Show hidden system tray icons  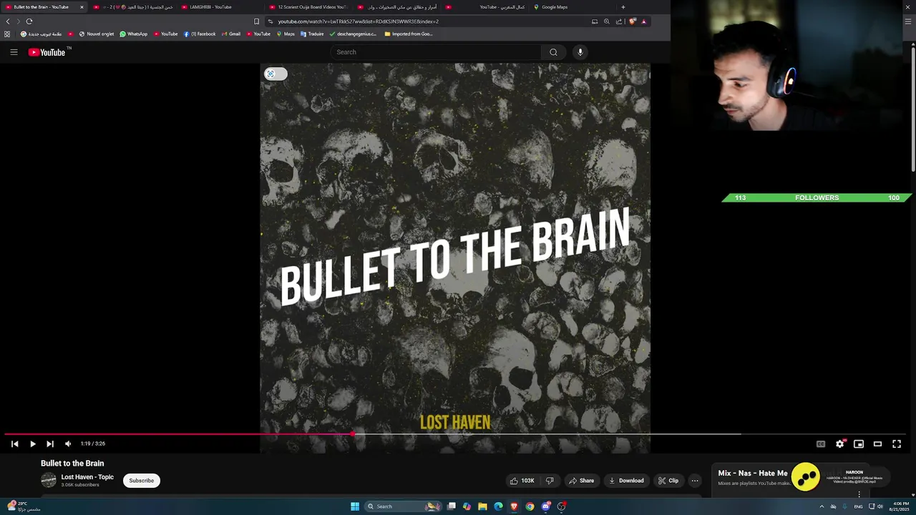pyautogui.click(x=822, y=506)
